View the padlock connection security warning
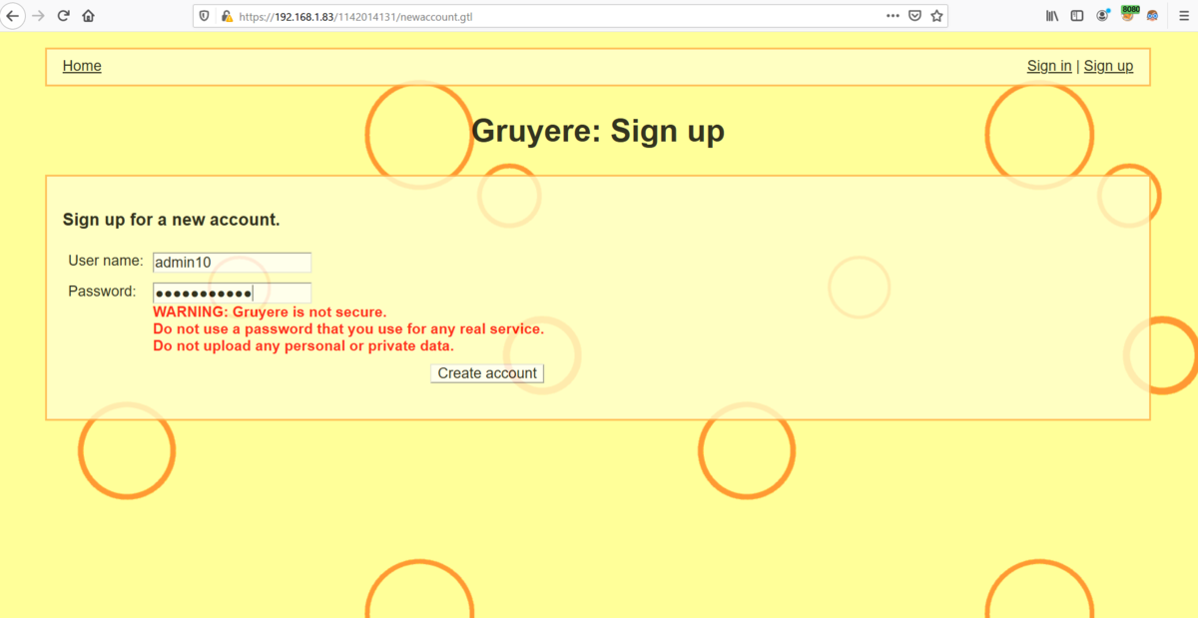Screen dimensions: 1198x618 coord(227,16)
